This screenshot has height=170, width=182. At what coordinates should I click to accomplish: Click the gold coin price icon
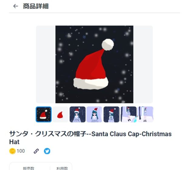tap(12, 151)
